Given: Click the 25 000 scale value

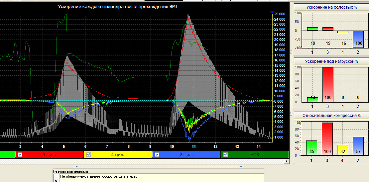Looking at the screenshot, I should click(x=280, y=14).
